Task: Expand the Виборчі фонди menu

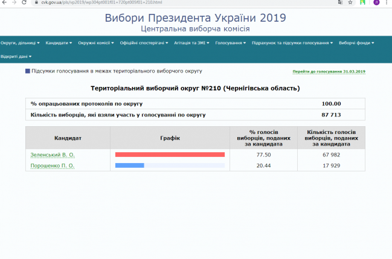Action: (356, 43)
